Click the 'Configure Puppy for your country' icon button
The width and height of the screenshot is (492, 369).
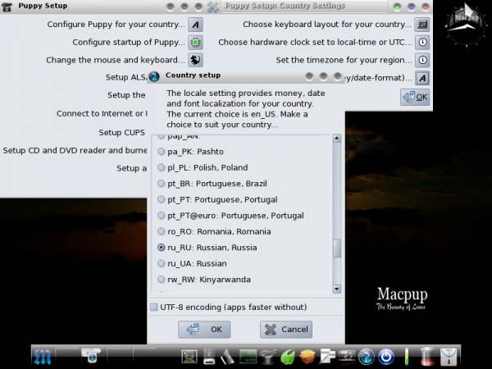point(195,25)
